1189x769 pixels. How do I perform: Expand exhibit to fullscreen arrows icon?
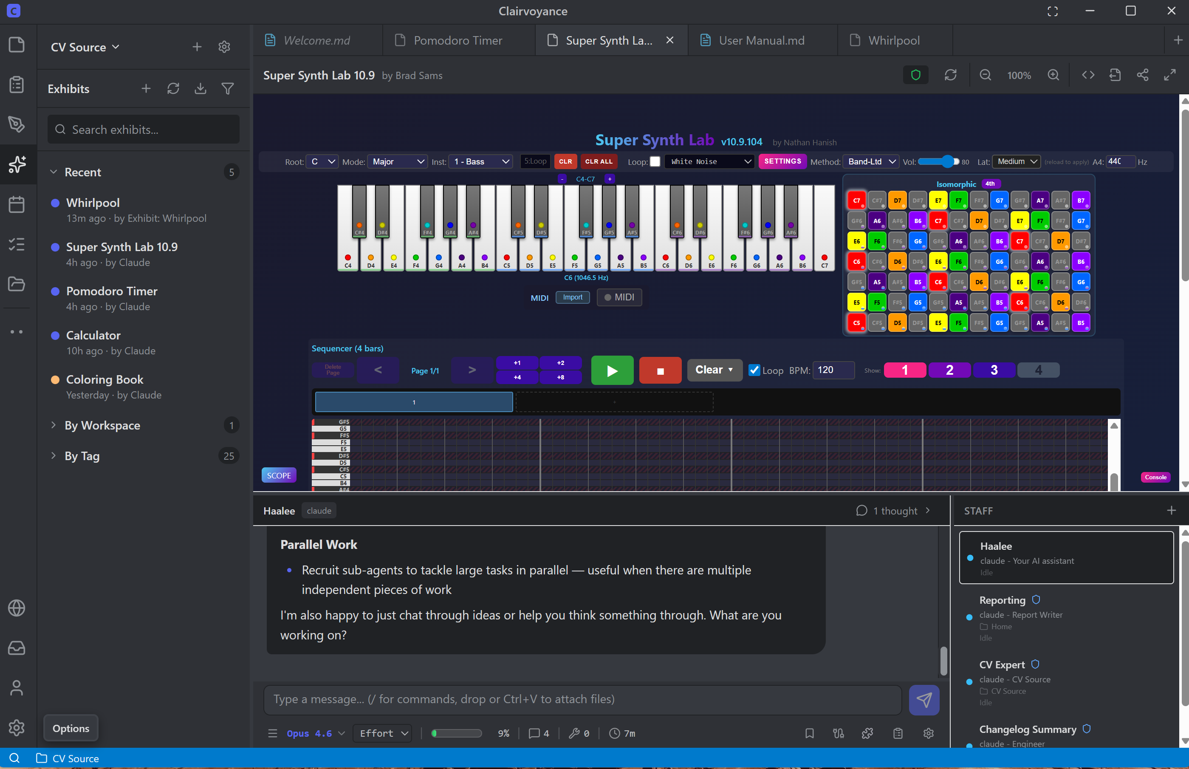coord(1169,75)
